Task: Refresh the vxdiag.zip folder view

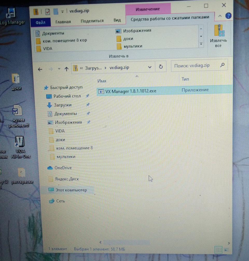Action: click(161, 67)
